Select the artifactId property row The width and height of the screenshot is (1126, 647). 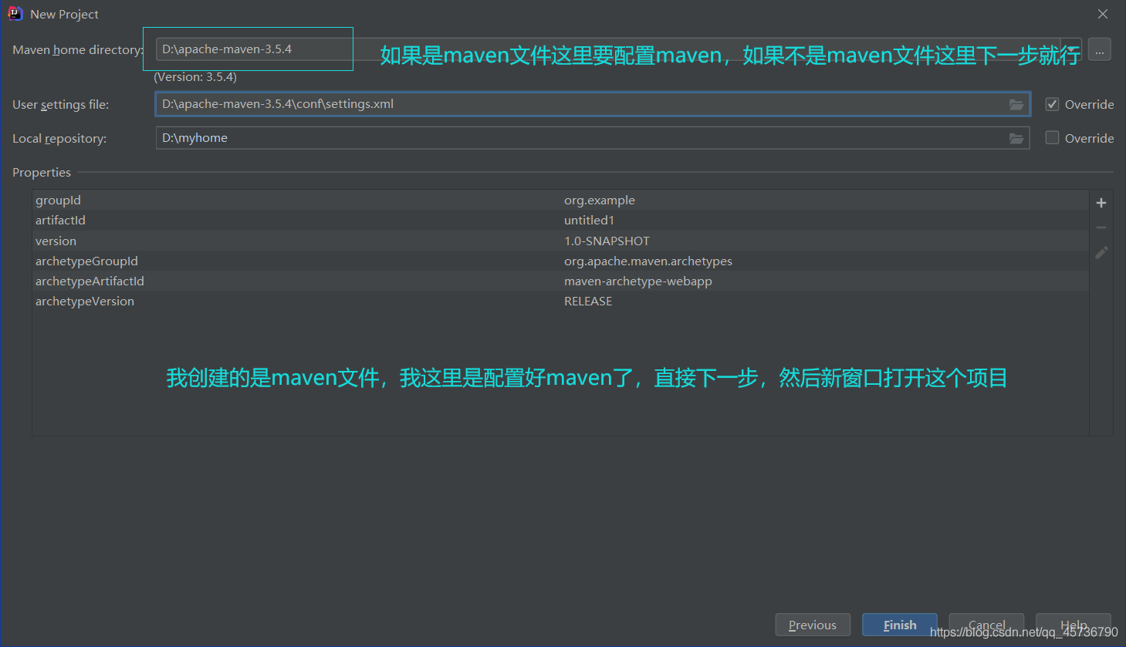pos(560,220)
